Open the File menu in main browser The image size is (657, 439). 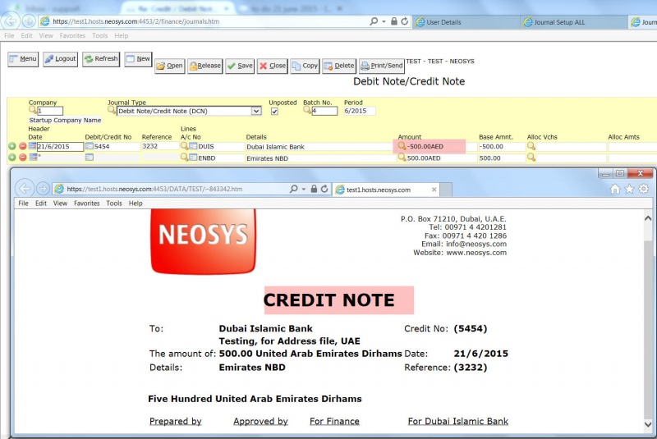tap(9, 35)
